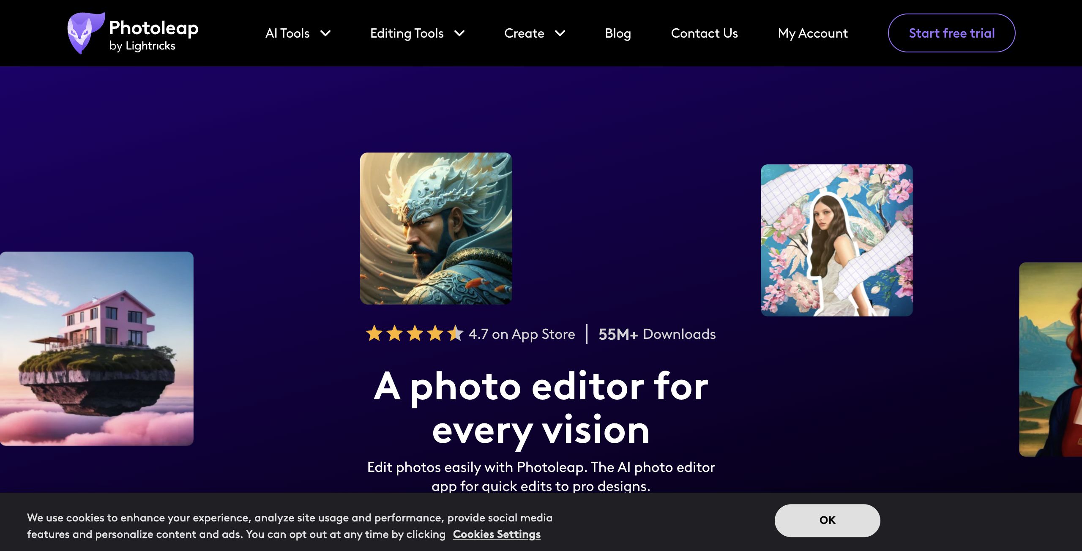Click the Photoleap fox logo icon

click(x=86, y=33)
